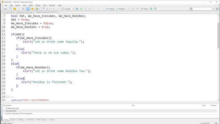220x124 pixels.
Task: Expand the Compile dropdown arrow
Action: [73, 9]
